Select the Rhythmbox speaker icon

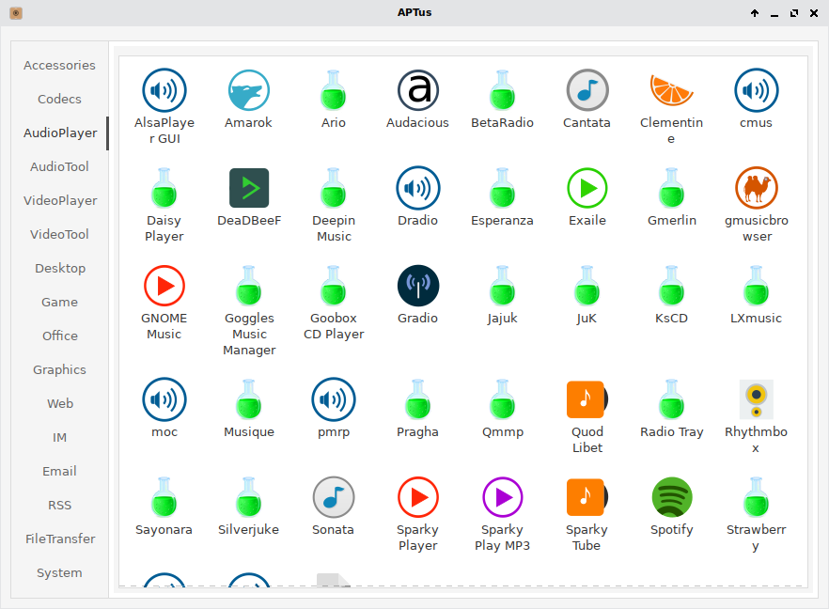click(756, 399)
